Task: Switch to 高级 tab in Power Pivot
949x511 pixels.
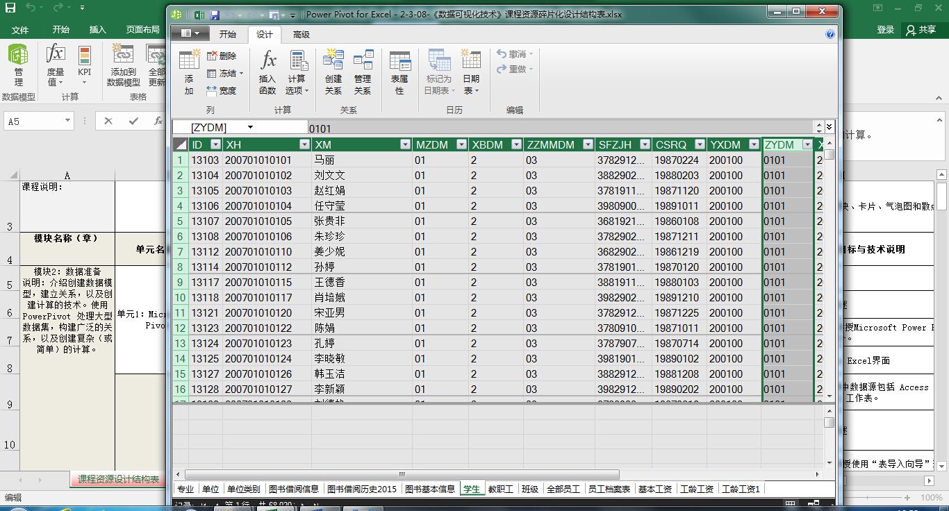Action: click(x=301, y=34)
